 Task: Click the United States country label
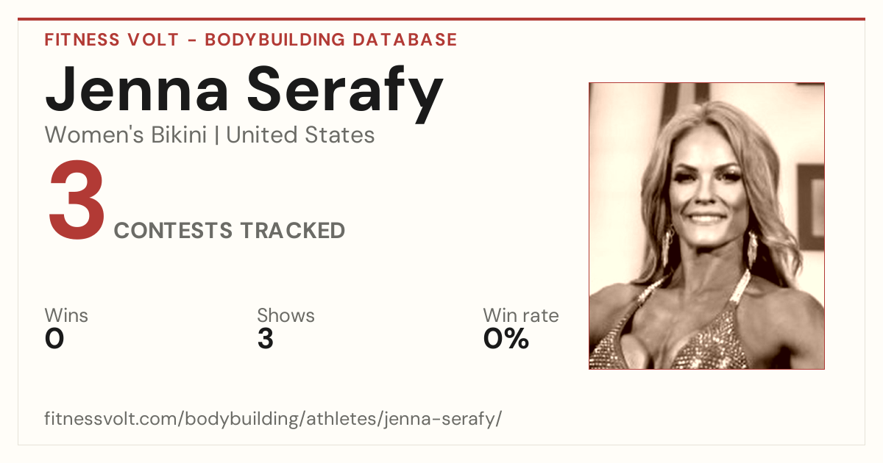(300, 135)
